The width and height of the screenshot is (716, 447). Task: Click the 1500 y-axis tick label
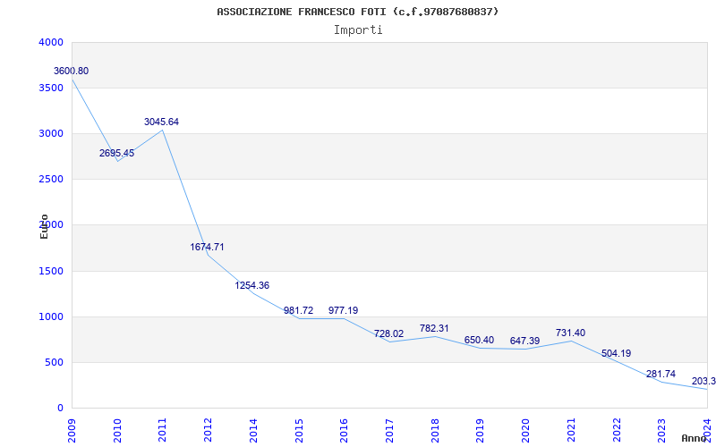(x=51, y=272)
